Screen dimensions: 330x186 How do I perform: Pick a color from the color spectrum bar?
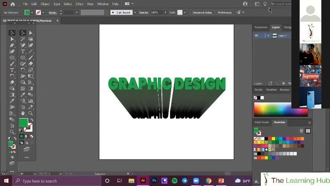pyautogui.click(x=280, y=110)
